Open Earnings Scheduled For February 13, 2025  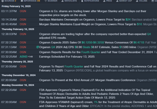click(67, 57)
